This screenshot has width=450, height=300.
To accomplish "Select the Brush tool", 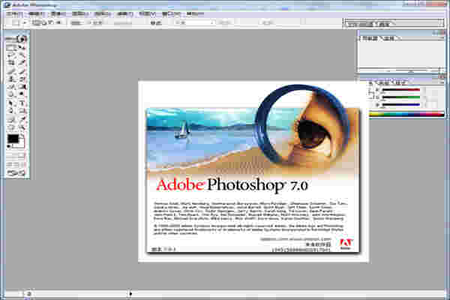I will (x=22, y=70).
